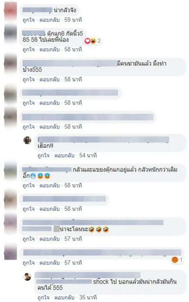The width and height of the screenshot is (189, 302).
Task: Reply to the น่ากลัวจัง comment
Action: click(x=49, y=20)
